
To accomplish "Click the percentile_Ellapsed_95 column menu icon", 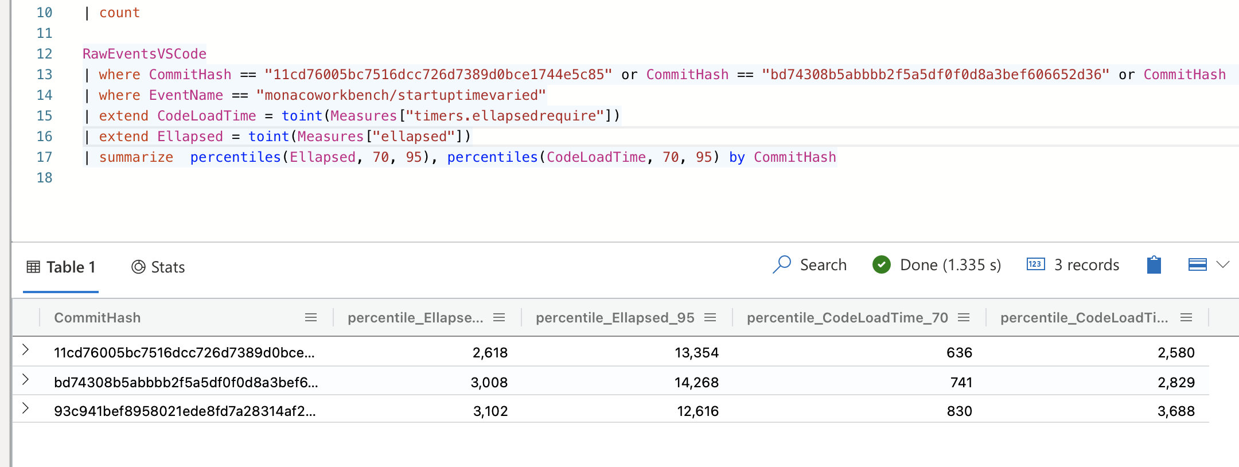I will click(711, 317).
